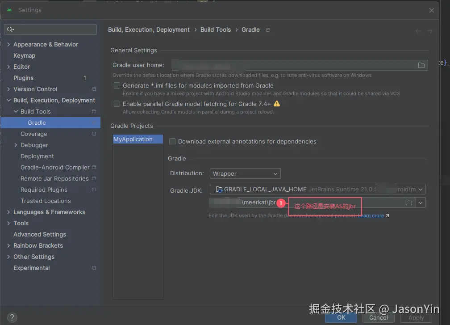Enable parallel Gradle model fetching checkbox

[x=117, y=104]
